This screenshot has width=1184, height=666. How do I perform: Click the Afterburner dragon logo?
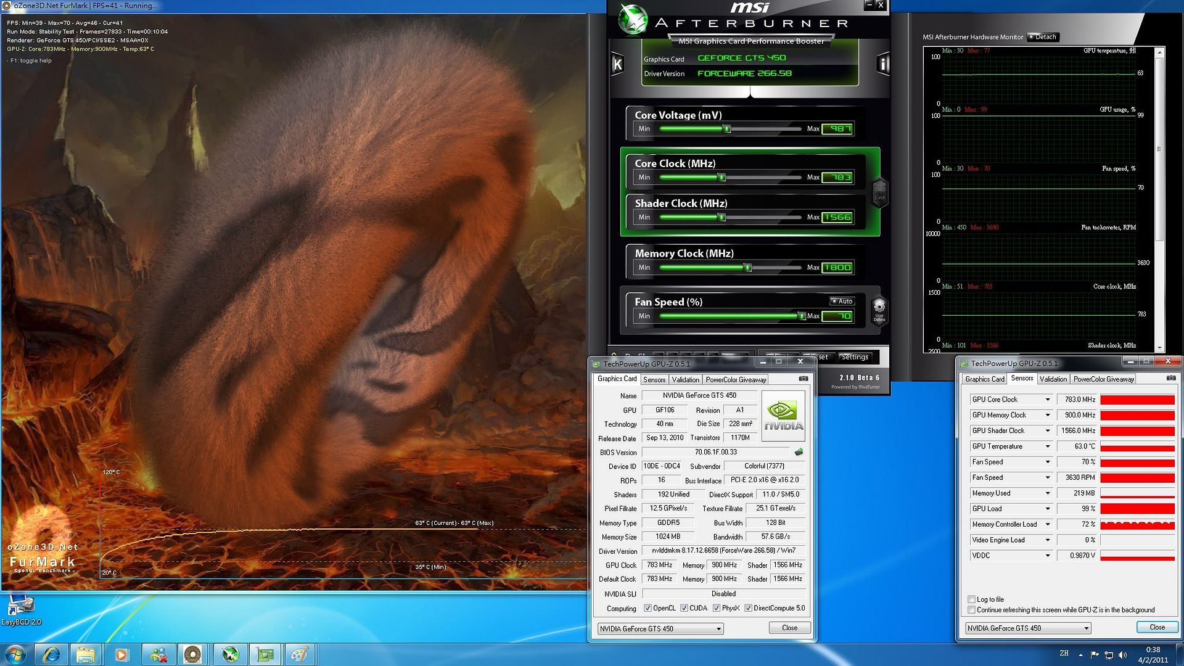click(x=633, y=20)
